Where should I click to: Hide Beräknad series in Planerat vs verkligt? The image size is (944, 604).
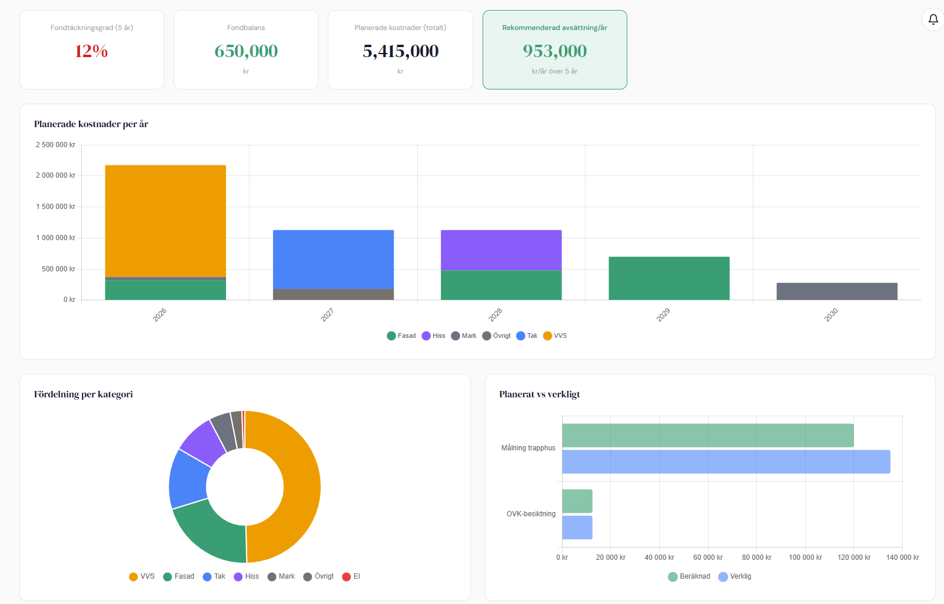(689, 576)
